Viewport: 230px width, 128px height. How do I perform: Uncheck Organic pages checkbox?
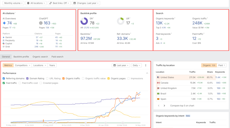pyautogui.click(x=109, y=78)
